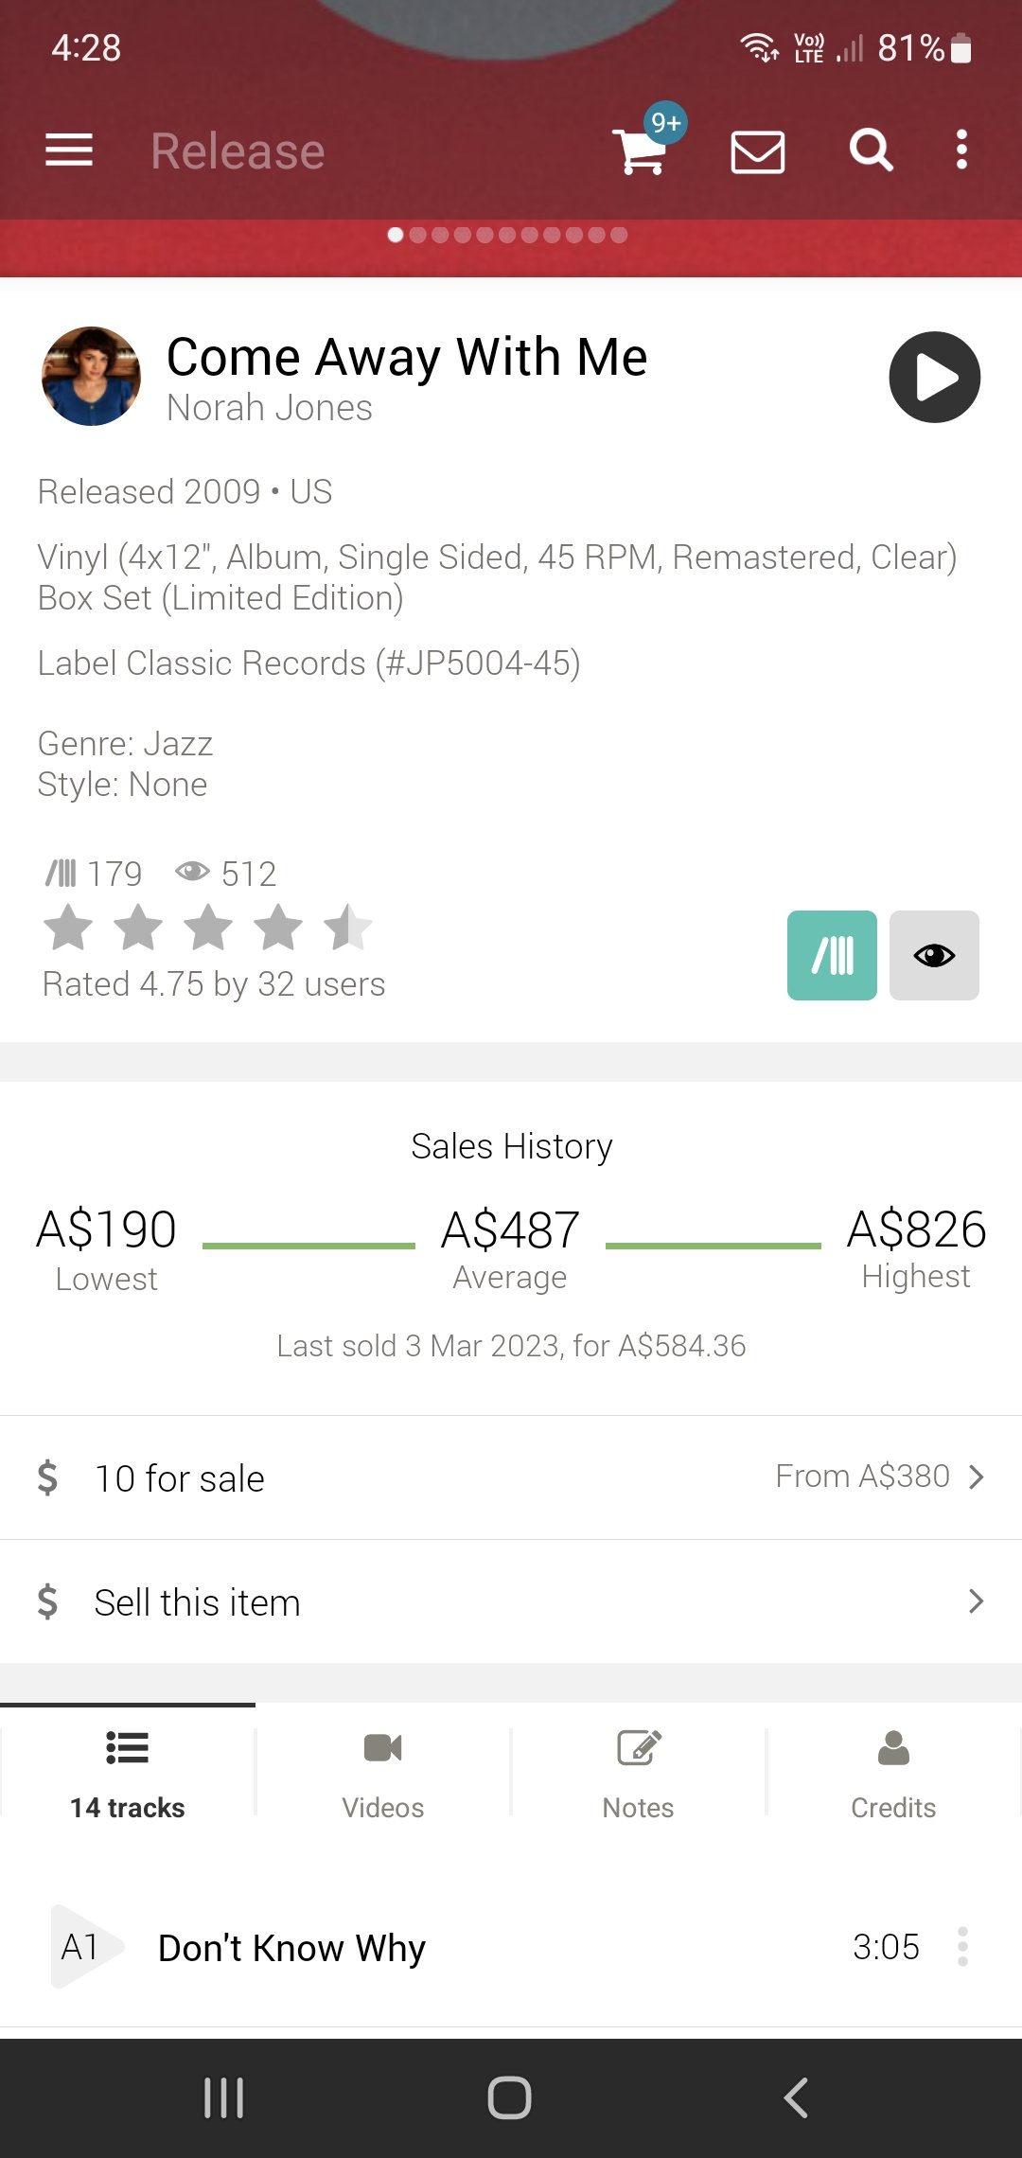Tap the Norah Jones artist name link
This screenshot has height=2158, width=1022.
270,408
